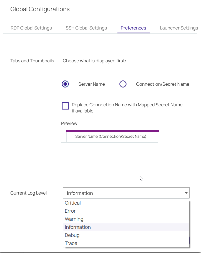Go to the Launcher Settings tab
The image size is (201, 253).
point(179,28)
